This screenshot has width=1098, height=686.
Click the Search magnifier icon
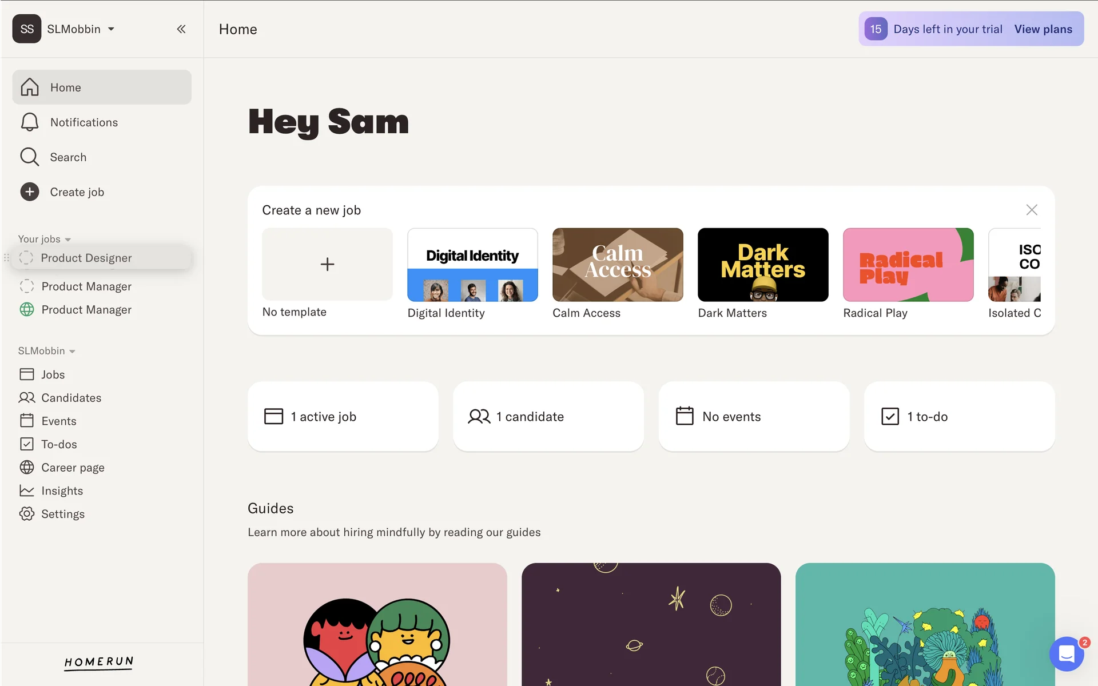30,157
